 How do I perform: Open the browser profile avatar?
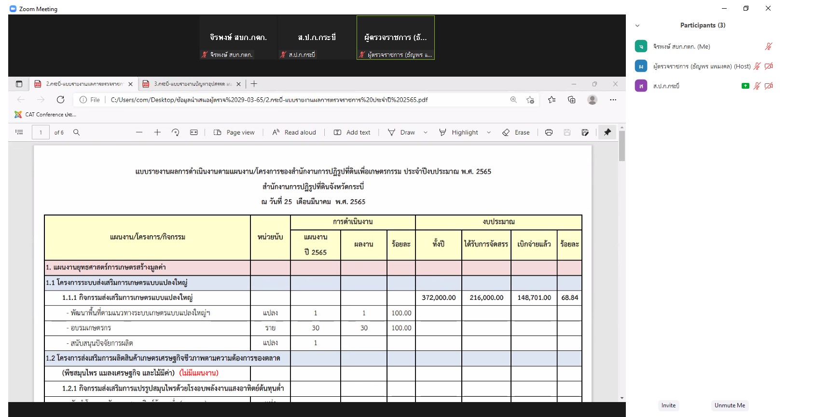[593, 100]
